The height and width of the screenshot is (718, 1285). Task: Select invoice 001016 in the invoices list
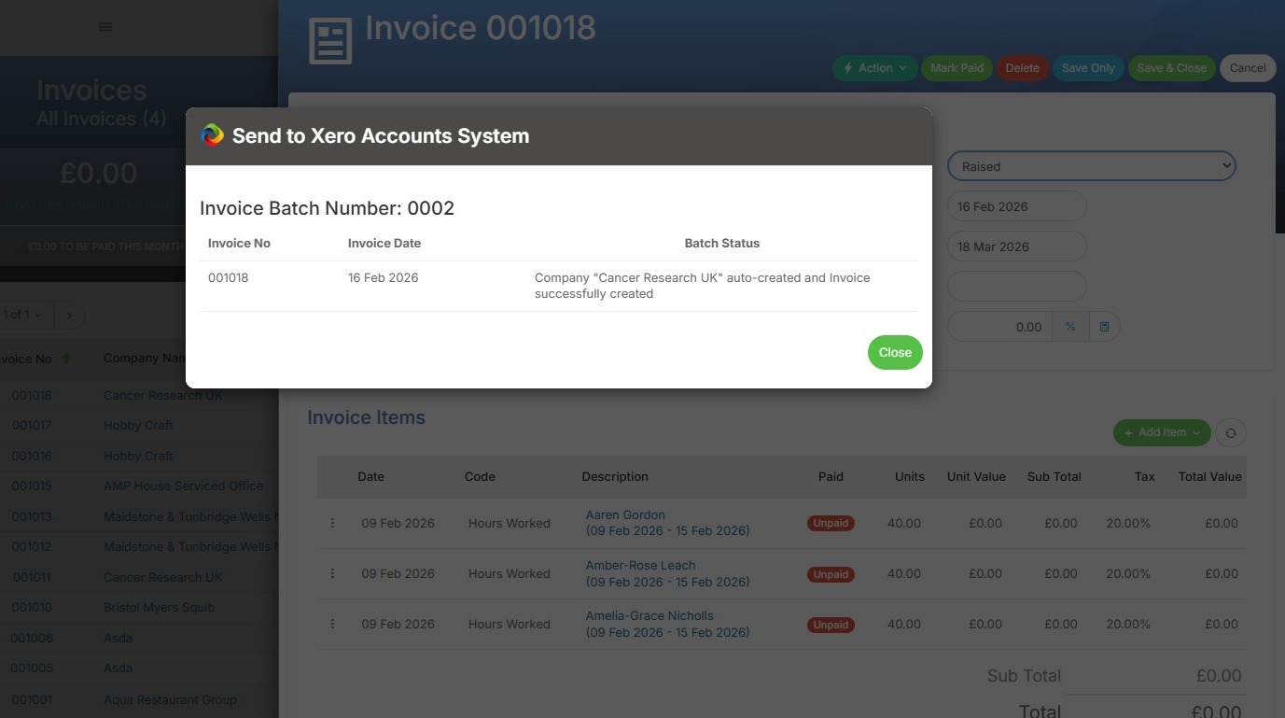(x=32, y=457)
